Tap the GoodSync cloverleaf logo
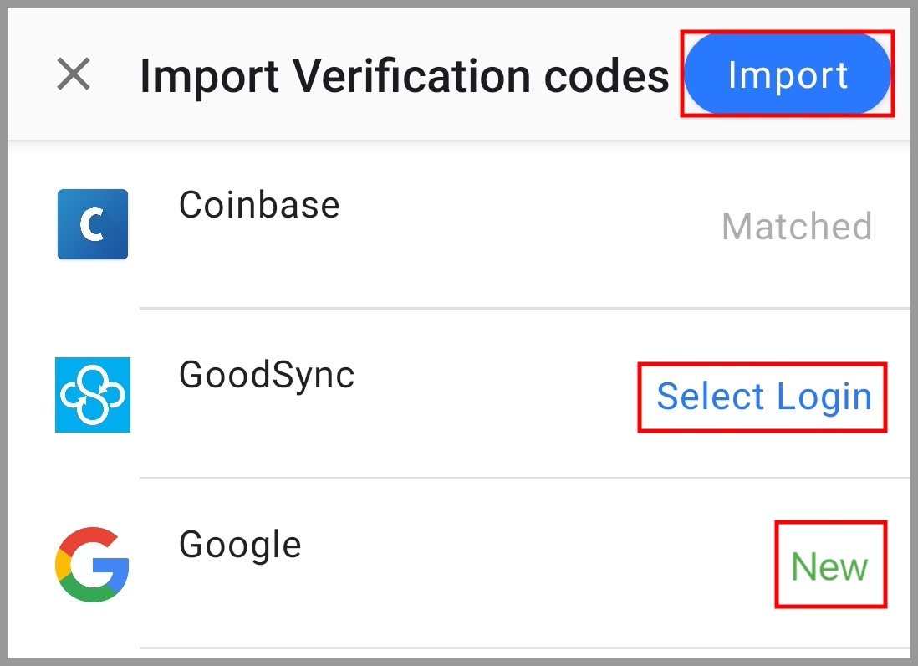 click(92, 395)
